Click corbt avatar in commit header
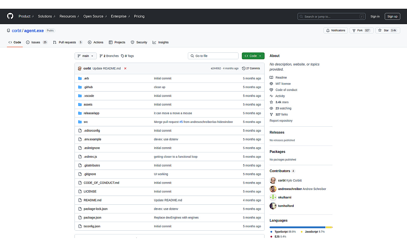 point(80,68)
